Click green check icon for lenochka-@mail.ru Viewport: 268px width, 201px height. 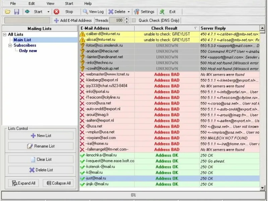[82, 155]
